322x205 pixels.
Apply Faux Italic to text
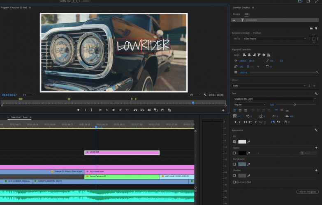point(240,122)
